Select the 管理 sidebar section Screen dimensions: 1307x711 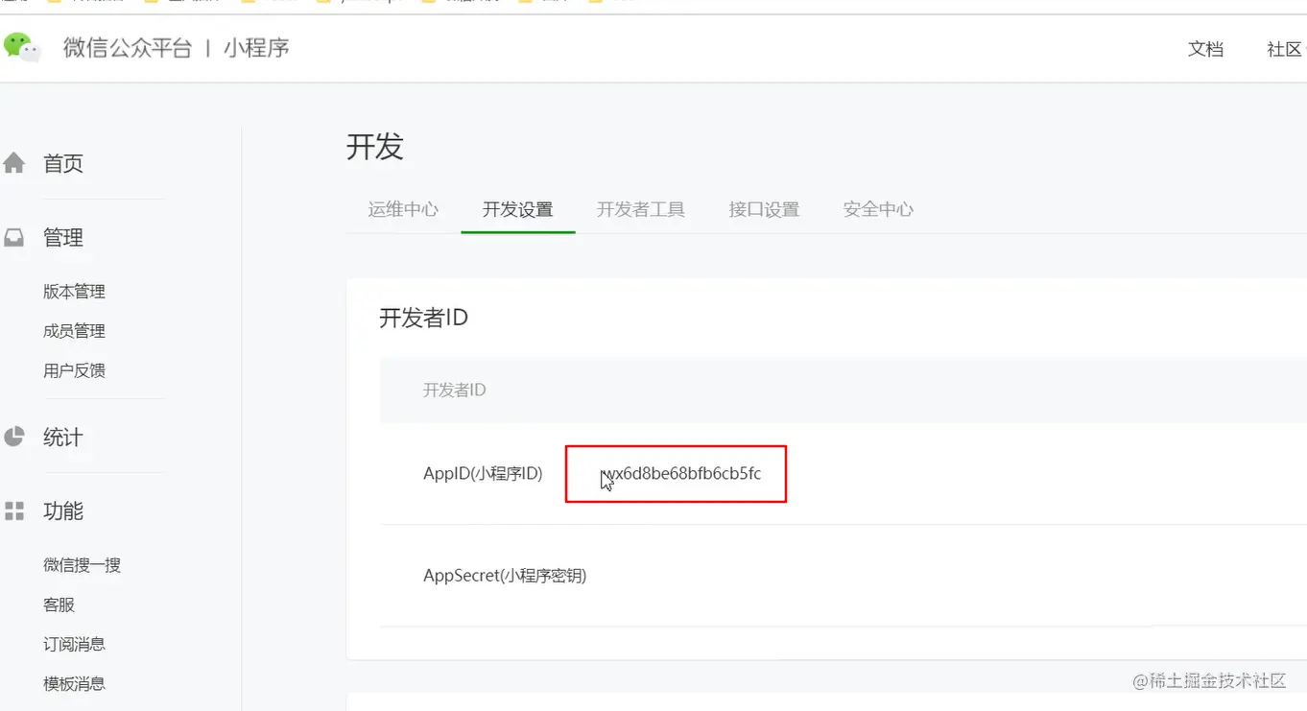[63, 237]
